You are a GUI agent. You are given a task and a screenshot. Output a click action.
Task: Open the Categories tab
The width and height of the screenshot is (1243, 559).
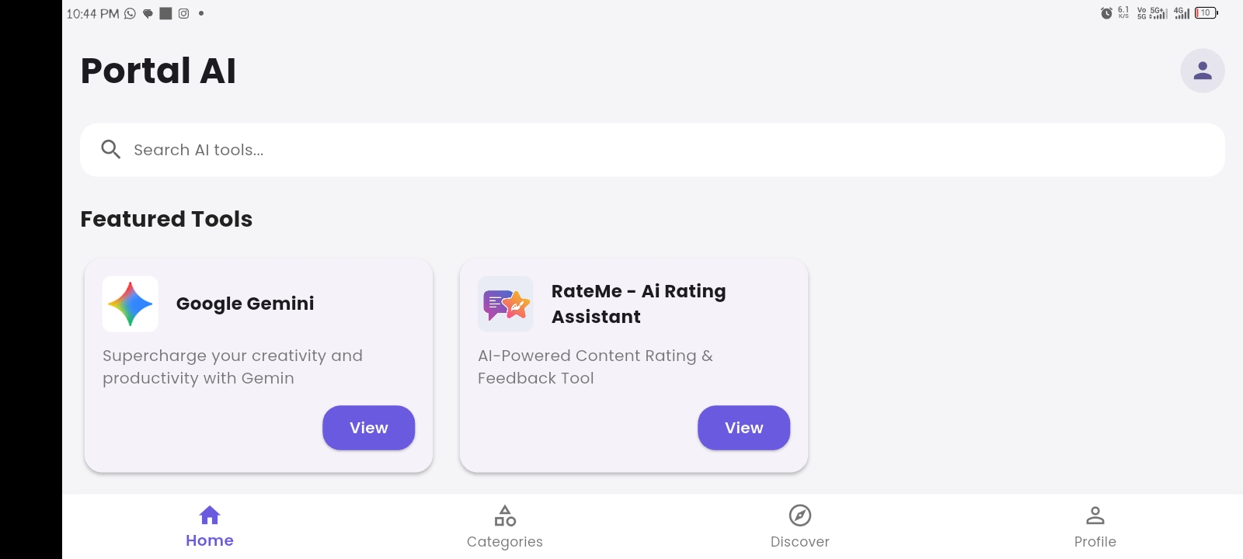pos(505,526)
